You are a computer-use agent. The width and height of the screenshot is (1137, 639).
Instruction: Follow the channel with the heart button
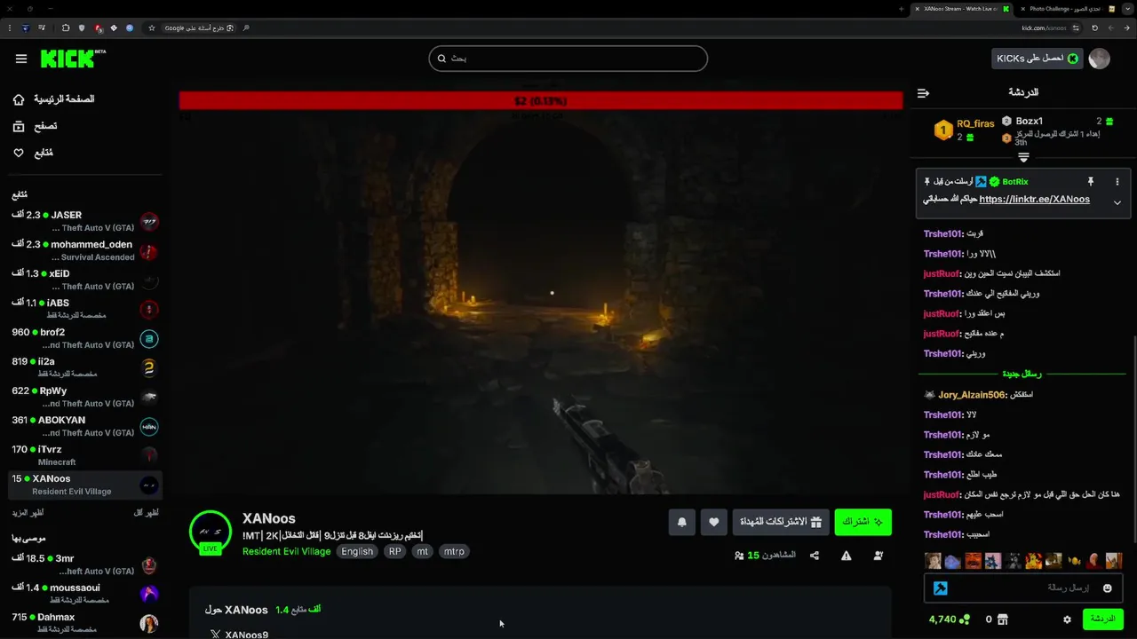pyautogui.click(x=714, y=522)
